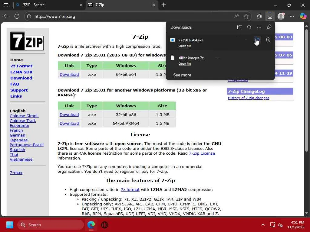Open the tab actions menu icon
The image size is (310, 232).
pyautogui.click(x=6, y=5)
